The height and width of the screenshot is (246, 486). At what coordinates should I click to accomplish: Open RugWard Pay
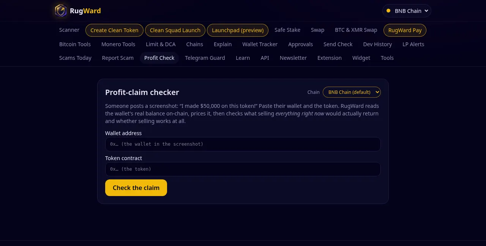click(x=405, y=30)
